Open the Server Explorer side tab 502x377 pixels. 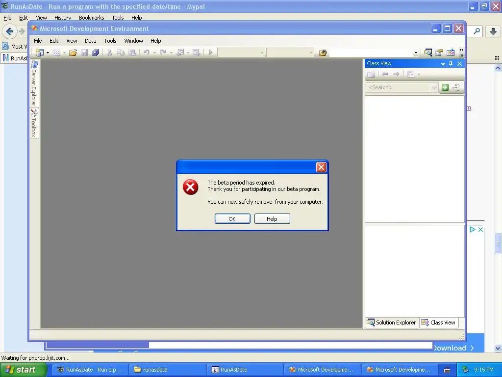pyautogui.click(x=34, y=83)
